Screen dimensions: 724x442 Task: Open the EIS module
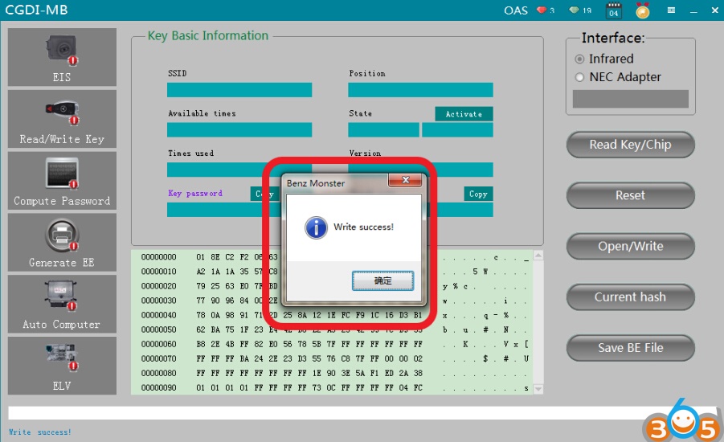62,57
